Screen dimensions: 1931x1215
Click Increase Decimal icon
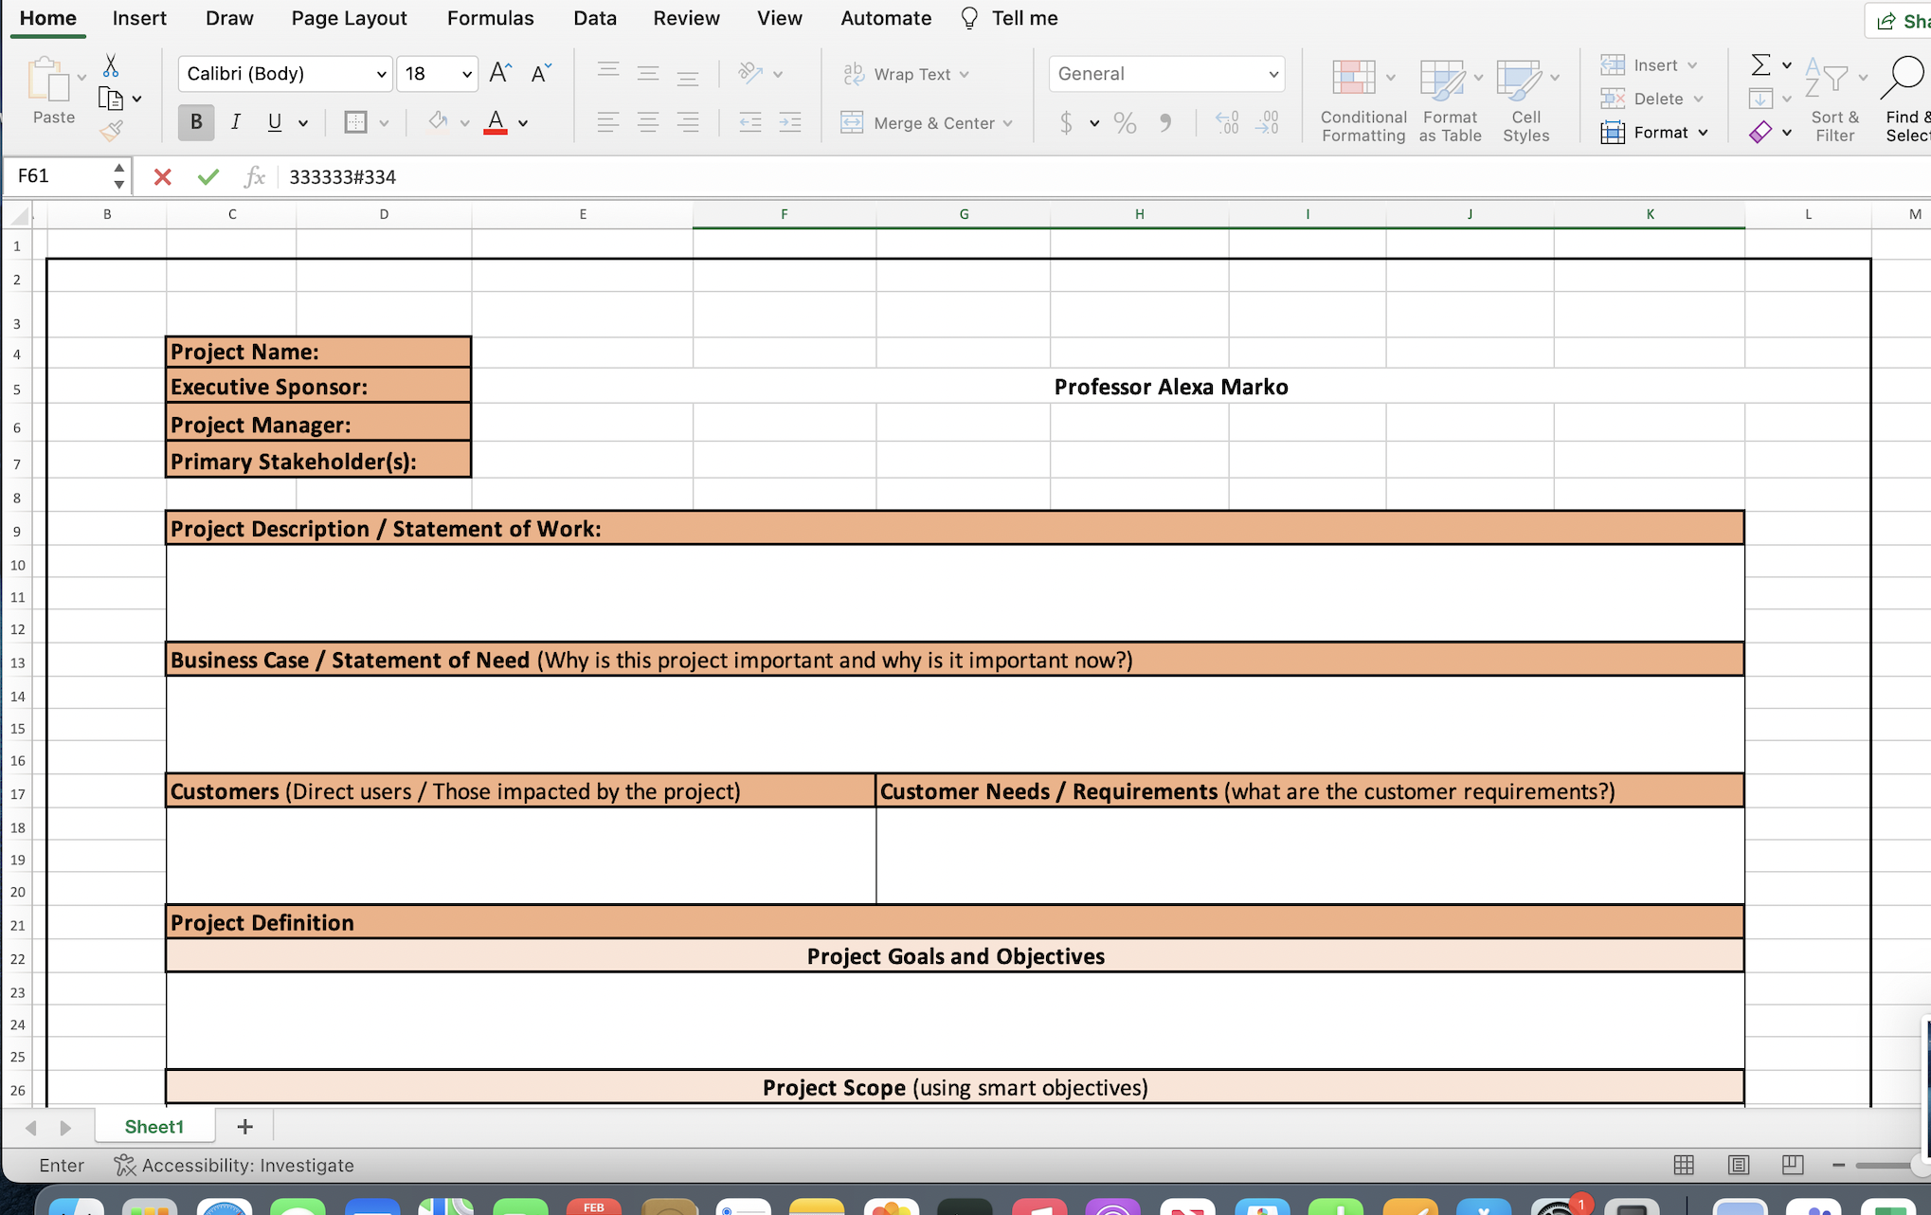pyautogui.click(x=1227, y=122)
